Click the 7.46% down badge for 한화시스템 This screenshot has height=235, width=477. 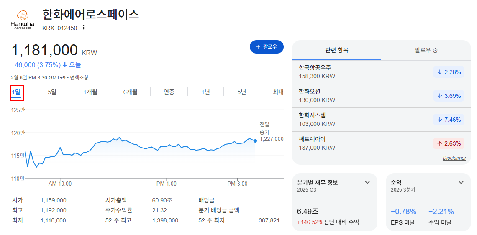coord(449,120)
